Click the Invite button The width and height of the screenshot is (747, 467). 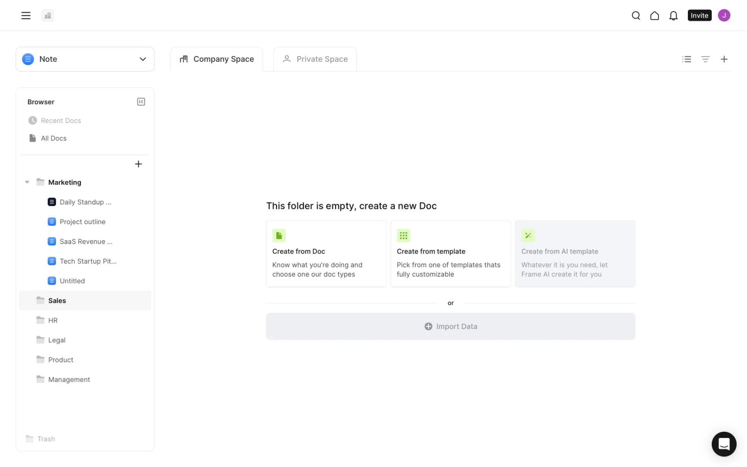tap(699, 16)
